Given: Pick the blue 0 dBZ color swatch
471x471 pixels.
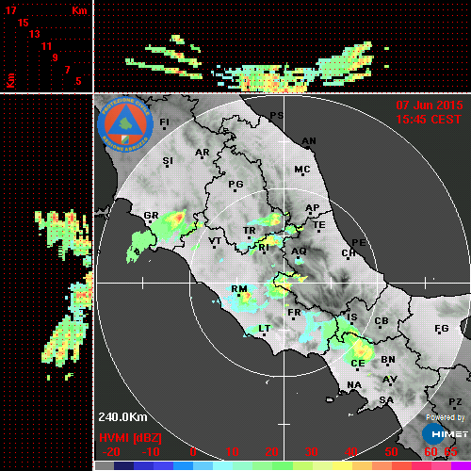Looking at the screenshot, I should [183, 465].
